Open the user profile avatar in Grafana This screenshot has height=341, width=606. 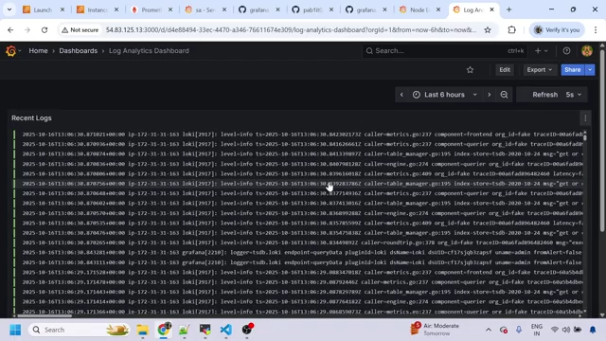[587, 50]
